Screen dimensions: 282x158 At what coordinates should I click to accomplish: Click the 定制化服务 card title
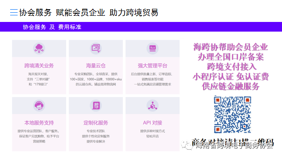pos(96,123)
